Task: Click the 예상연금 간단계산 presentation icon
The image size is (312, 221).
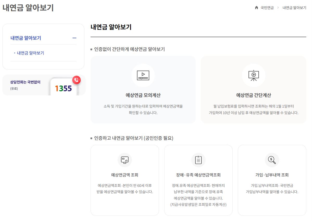Action: pos(253,75)
